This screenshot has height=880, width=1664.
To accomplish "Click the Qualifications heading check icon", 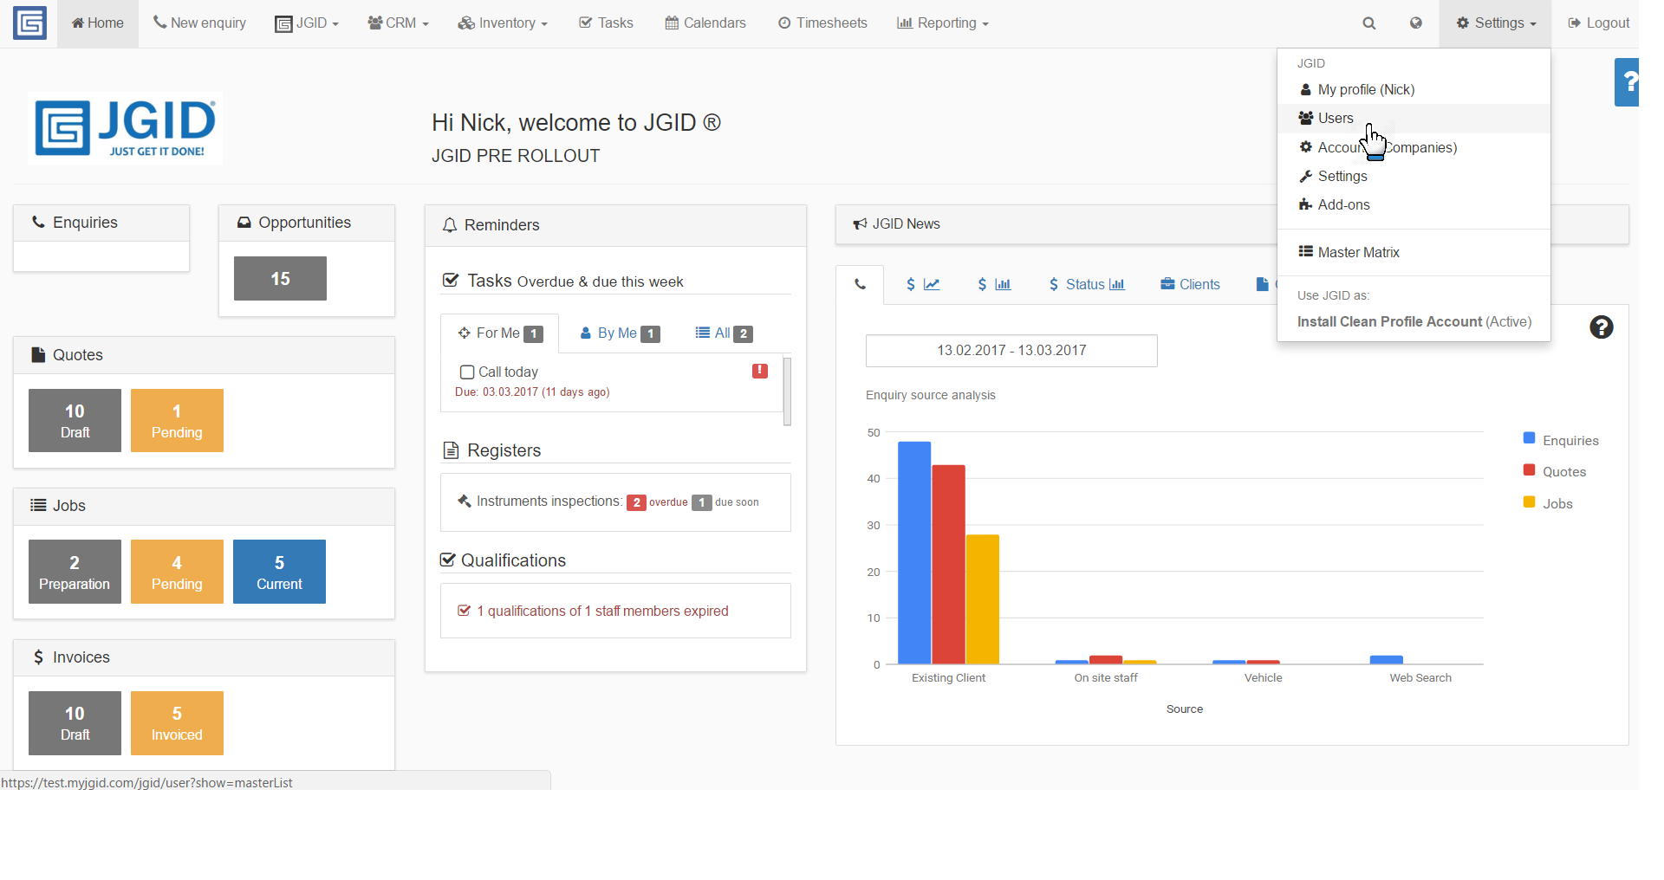I will pos(447,560).
